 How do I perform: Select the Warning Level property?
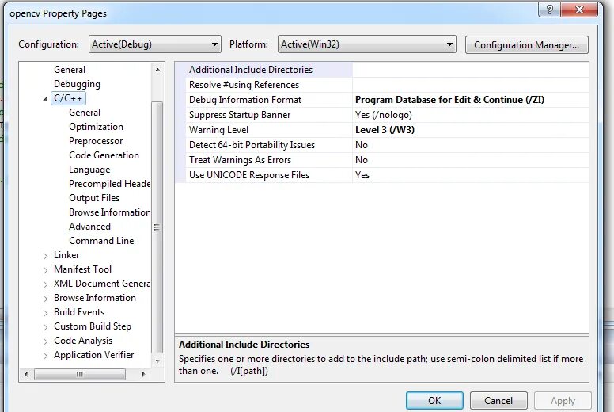point(218,130)
